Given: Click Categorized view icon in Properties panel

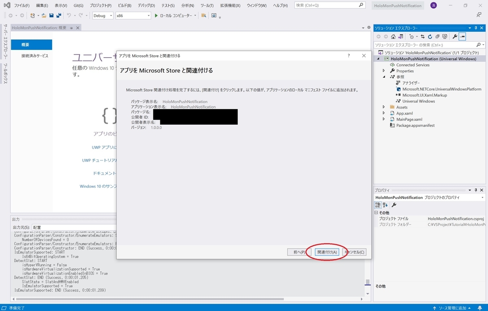Looking at the screenshot, I should (378, 205).
